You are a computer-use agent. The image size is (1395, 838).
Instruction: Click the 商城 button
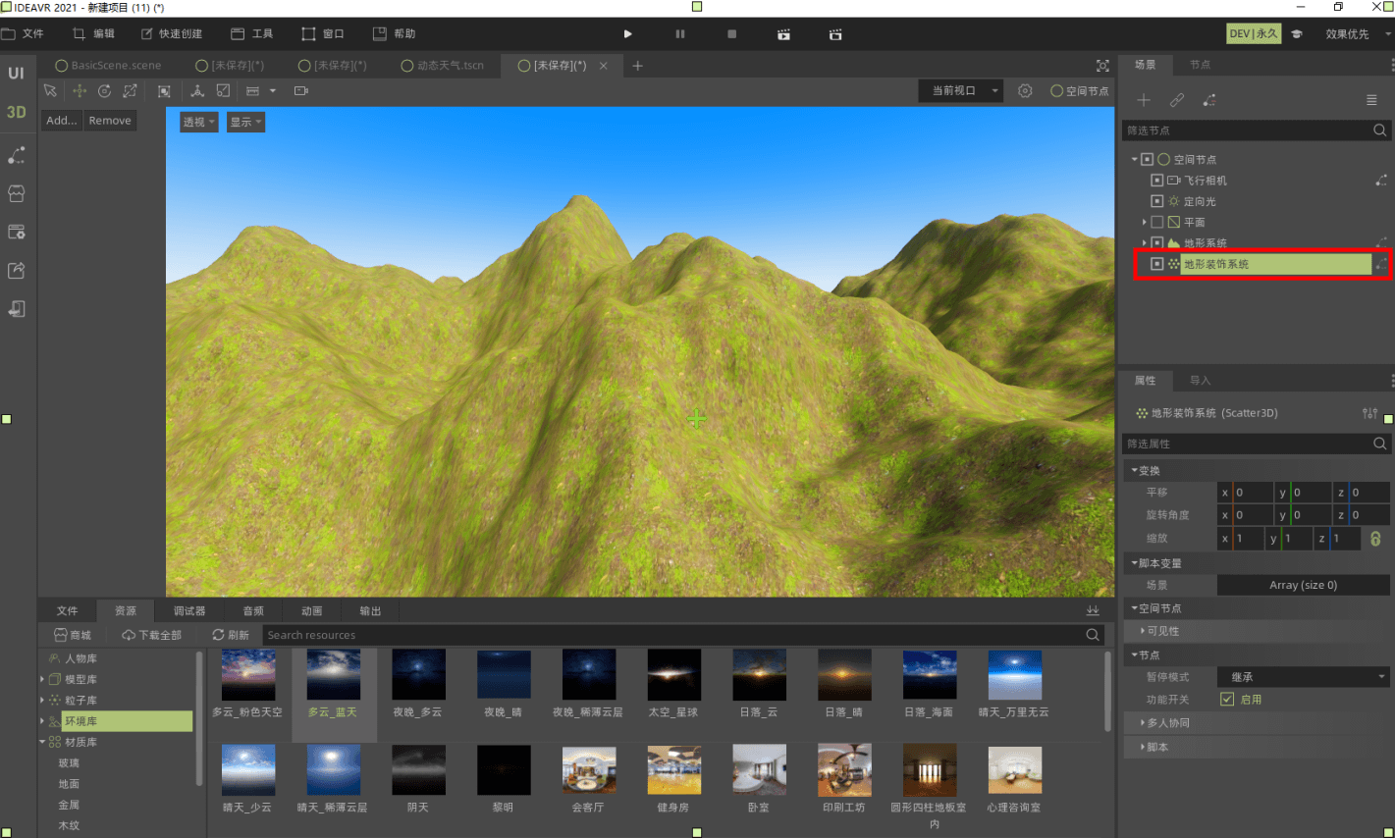[x=73, y=635]
